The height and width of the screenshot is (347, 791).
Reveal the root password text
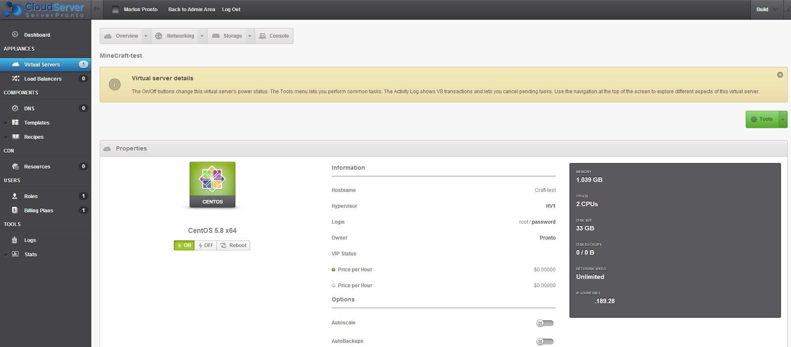pyautogui.click(x=544, y=222)
